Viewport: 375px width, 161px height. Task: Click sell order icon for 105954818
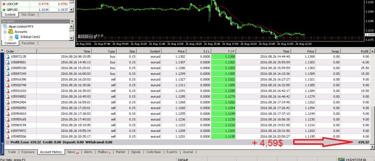(x=7, y=114)
